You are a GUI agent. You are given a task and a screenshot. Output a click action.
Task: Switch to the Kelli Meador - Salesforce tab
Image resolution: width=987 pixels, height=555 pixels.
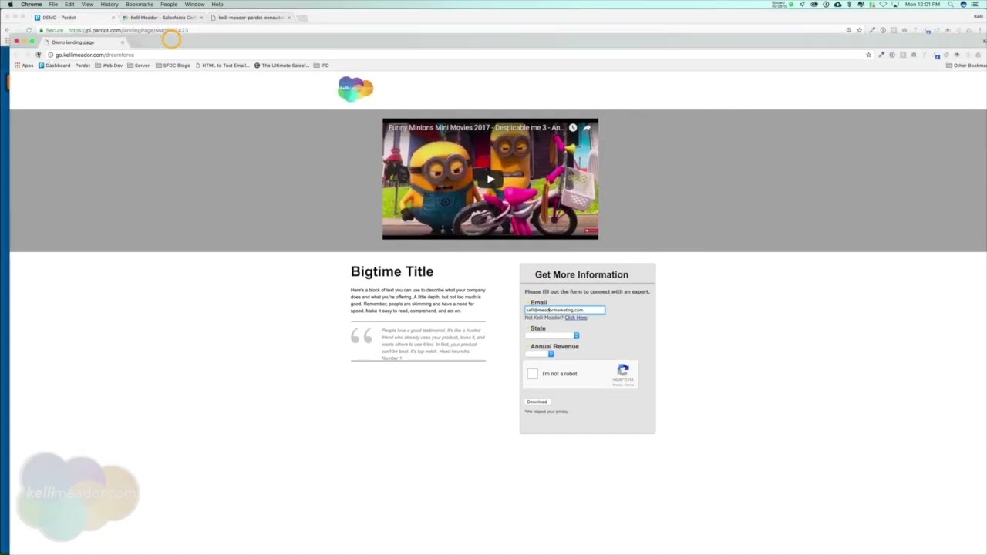click(163, 17)
